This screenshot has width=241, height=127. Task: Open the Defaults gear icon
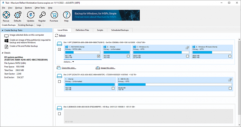[18, 15]
